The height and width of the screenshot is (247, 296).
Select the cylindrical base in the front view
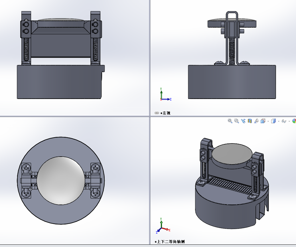[60, 82]
